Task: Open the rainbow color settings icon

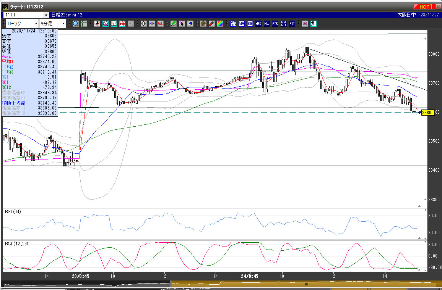Action: (220, 24)
